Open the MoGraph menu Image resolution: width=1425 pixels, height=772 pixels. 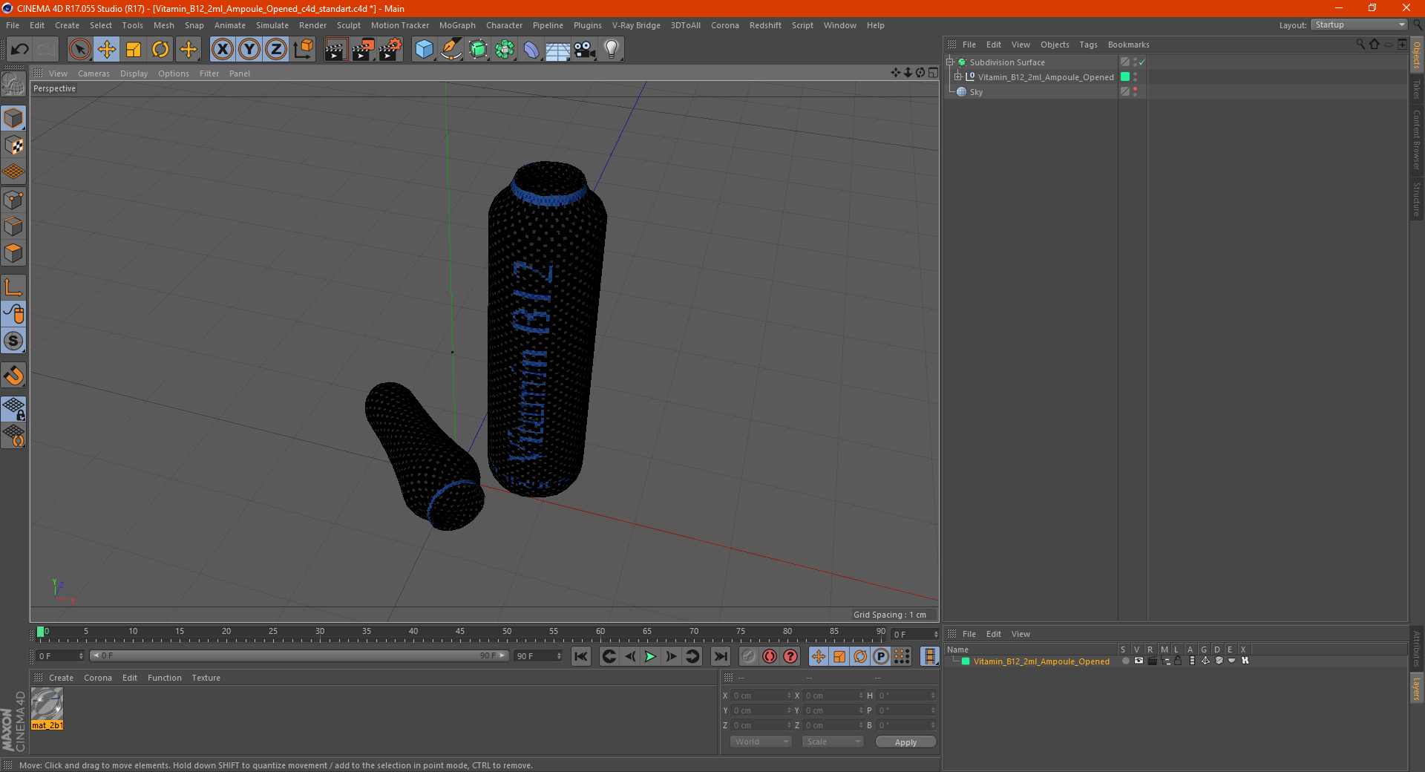tap(457, 25)
